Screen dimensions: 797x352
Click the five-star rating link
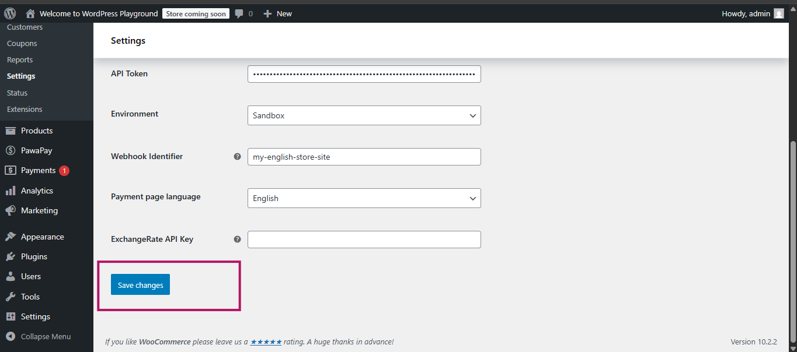pos(266,342)
